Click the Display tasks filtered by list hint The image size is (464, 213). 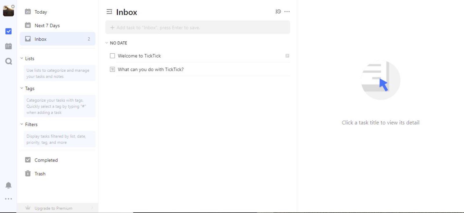tap(59, 139)
